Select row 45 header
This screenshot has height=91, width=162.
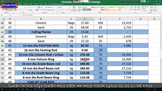point(2,46)
